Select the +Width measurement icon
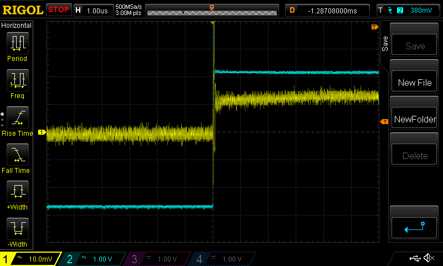The image size is (443, 266). (18, 191)
